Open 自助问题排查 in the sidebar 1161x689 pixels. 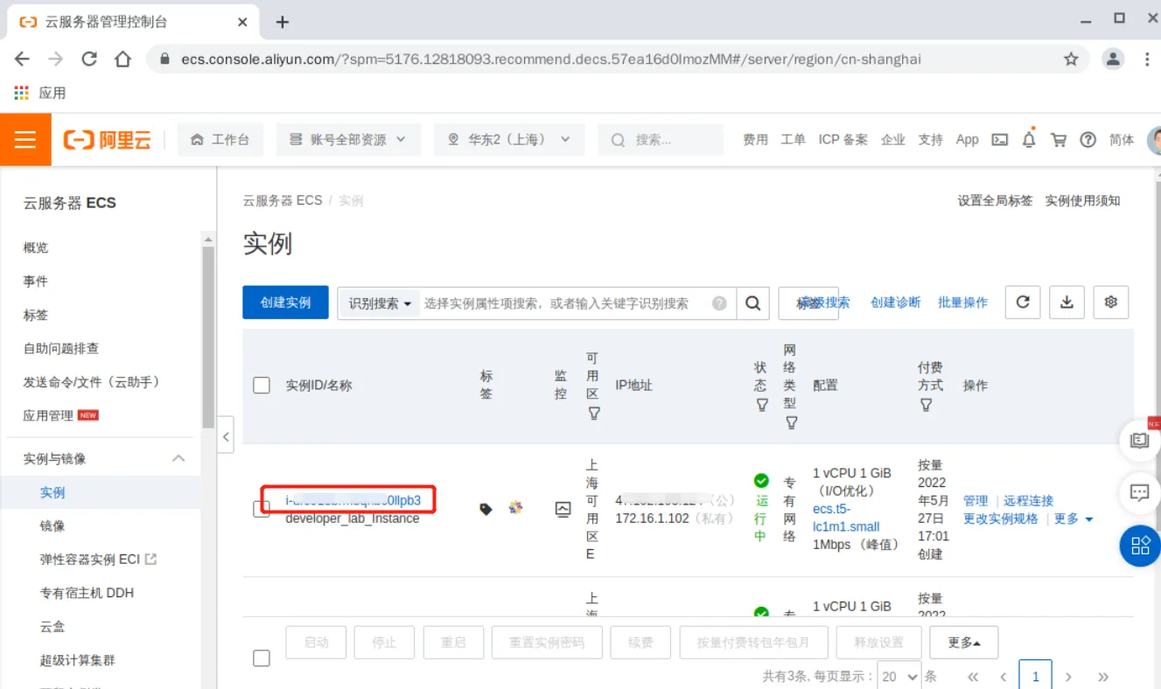pyautogui.click(x=61, y=349)
